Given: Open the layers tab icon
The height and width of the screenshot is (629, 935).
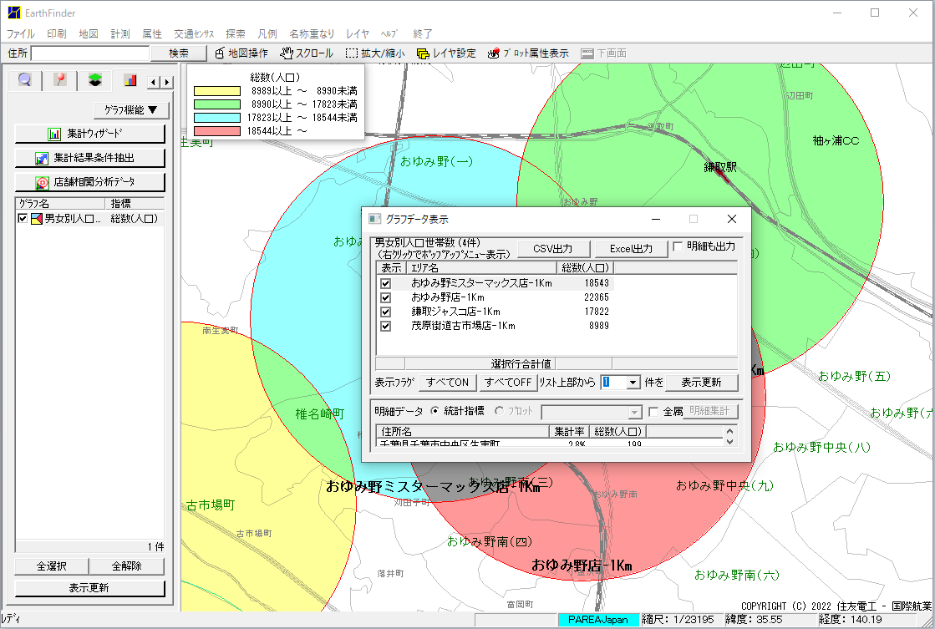Looking at the screenshot, I should pos(94,80).
